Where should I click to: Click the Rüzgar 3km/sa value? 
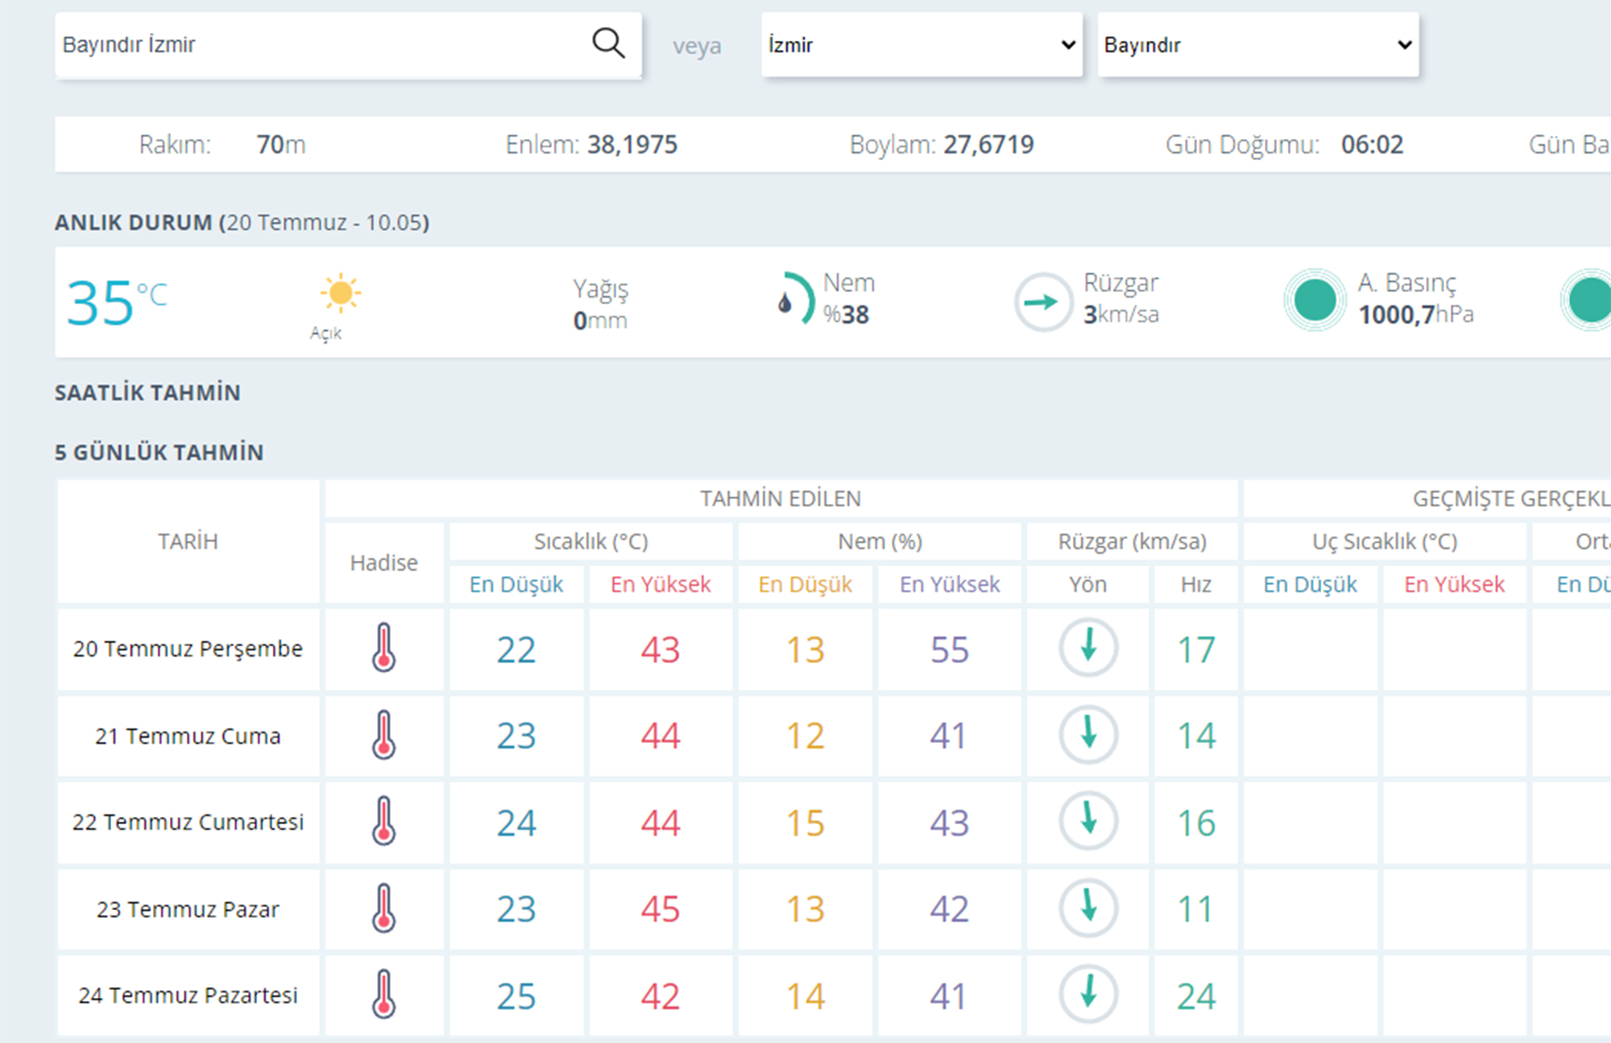[1121, 314]
